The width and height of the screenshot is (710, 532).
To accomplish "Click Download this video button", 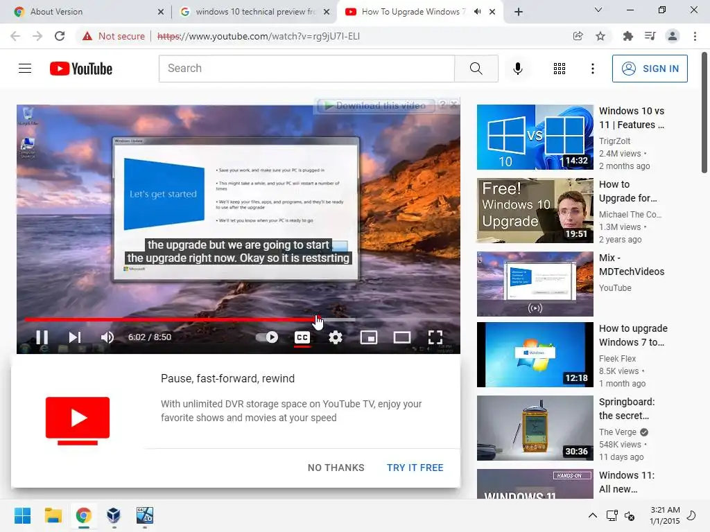I will coord(376,105).
